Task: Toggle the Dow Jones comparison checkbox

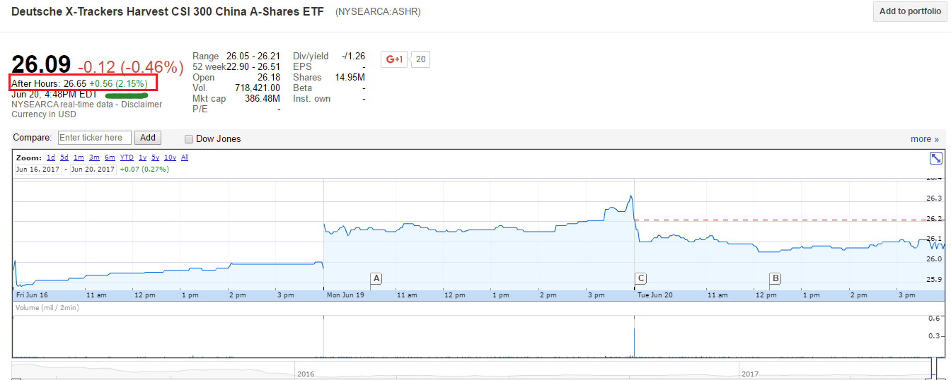Action: coord(189,139)
